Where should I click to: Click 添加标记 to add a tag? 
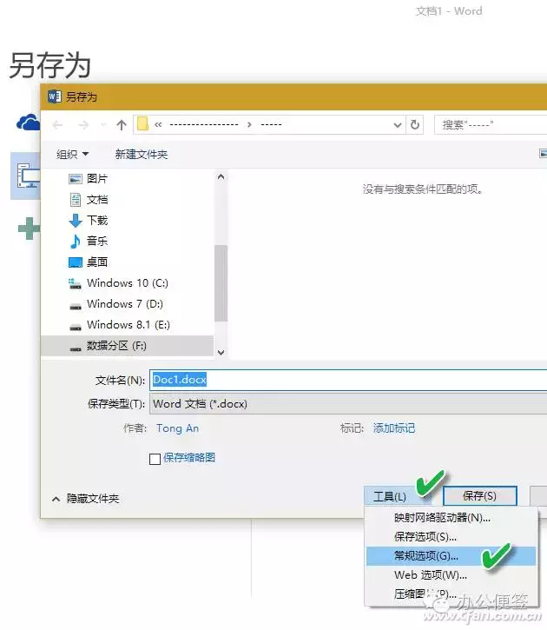[x=394, y=428]
